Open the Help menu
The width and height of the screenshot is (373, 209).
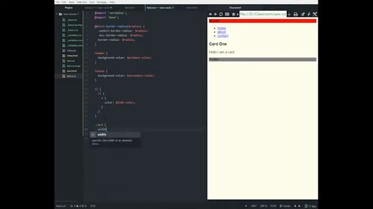(112, 2)
